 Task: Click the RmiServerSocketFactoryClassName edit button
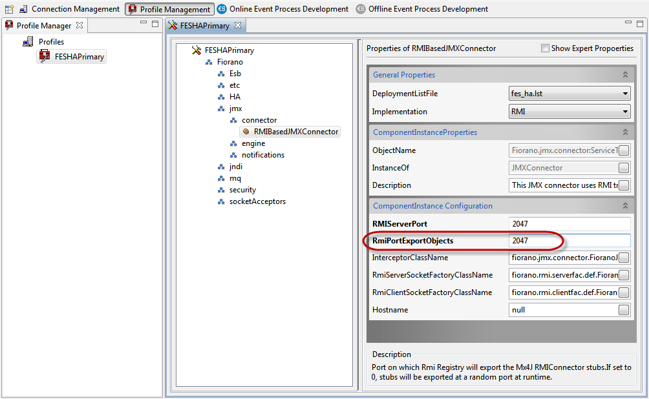pyautogui.click(x=624, y=275)
